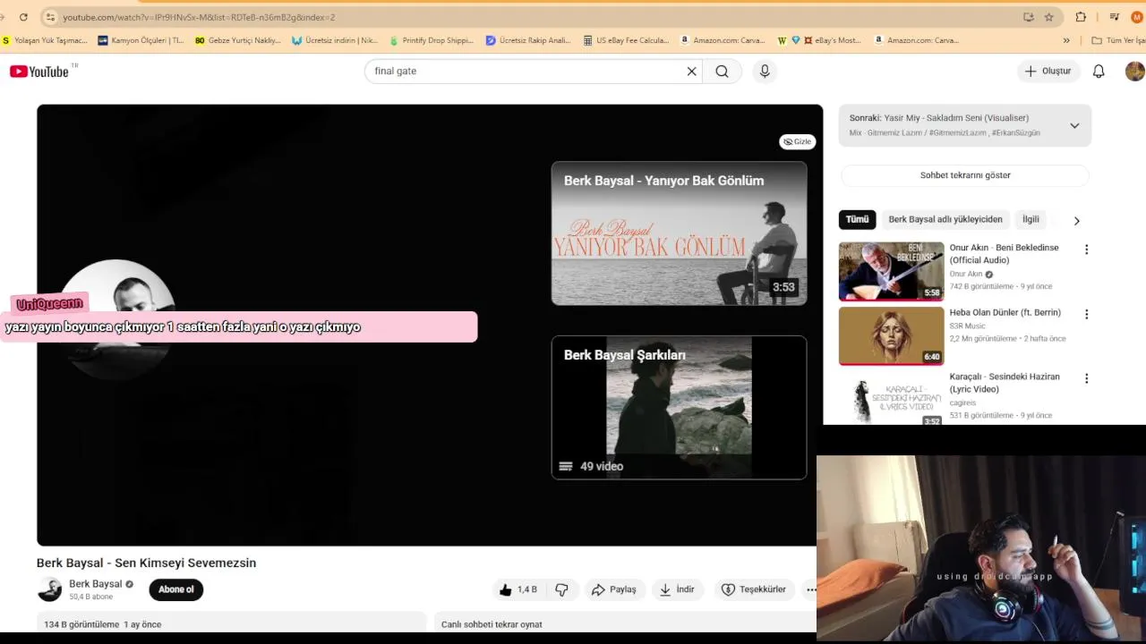This screenshot has height=644, width=1146.
Task: Open Berk Baysal channel name link
Action: (x=95, y=584)
